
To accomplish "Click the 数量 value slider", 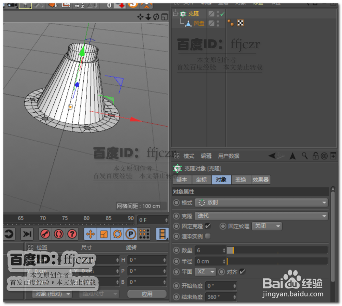I will point(277,250).
